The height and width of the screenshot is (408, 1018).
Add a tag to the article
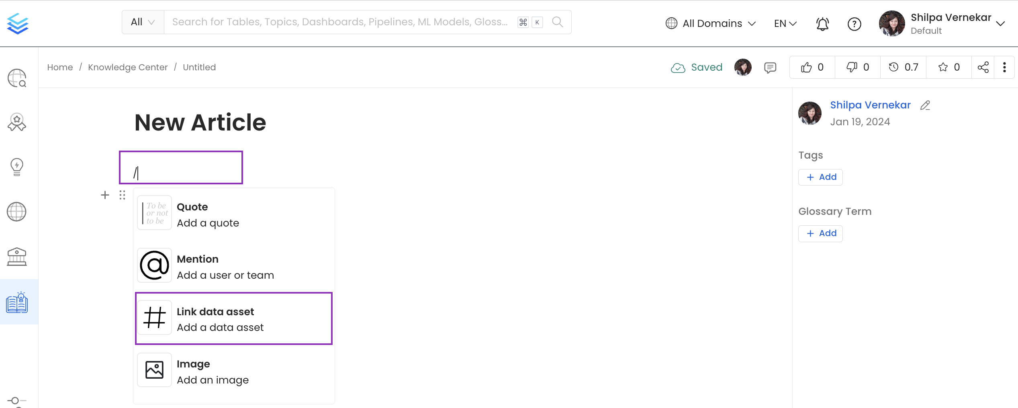click(820, 177)
